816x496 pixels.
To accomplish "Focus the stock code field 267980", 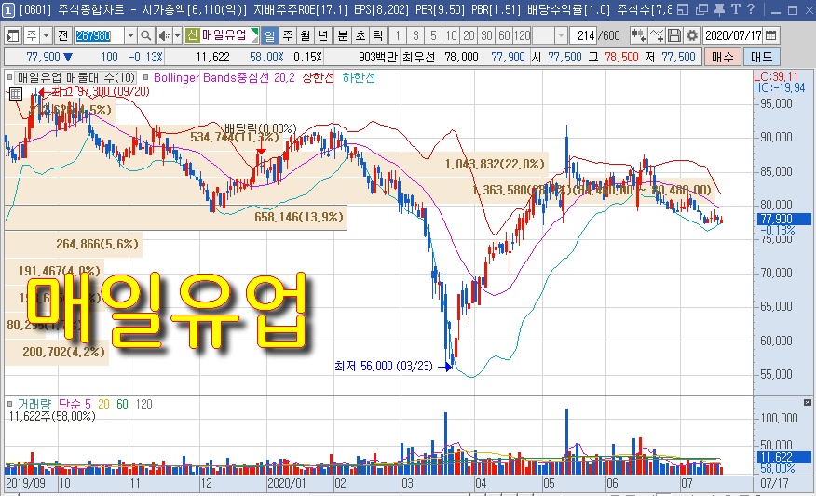I will click(99, 36).
